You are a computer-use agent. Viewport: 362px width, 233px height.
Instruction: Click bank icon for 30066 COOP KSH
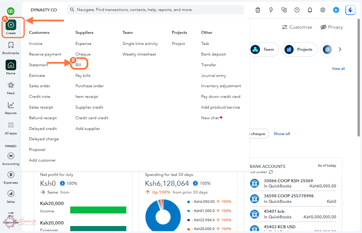click(x=255, y=183)
